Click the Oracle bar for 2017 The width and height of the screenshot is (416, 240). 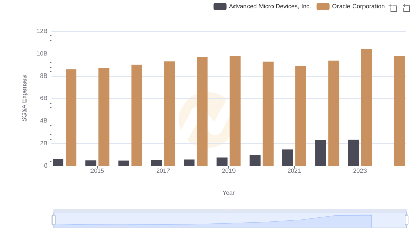(170, 113)
